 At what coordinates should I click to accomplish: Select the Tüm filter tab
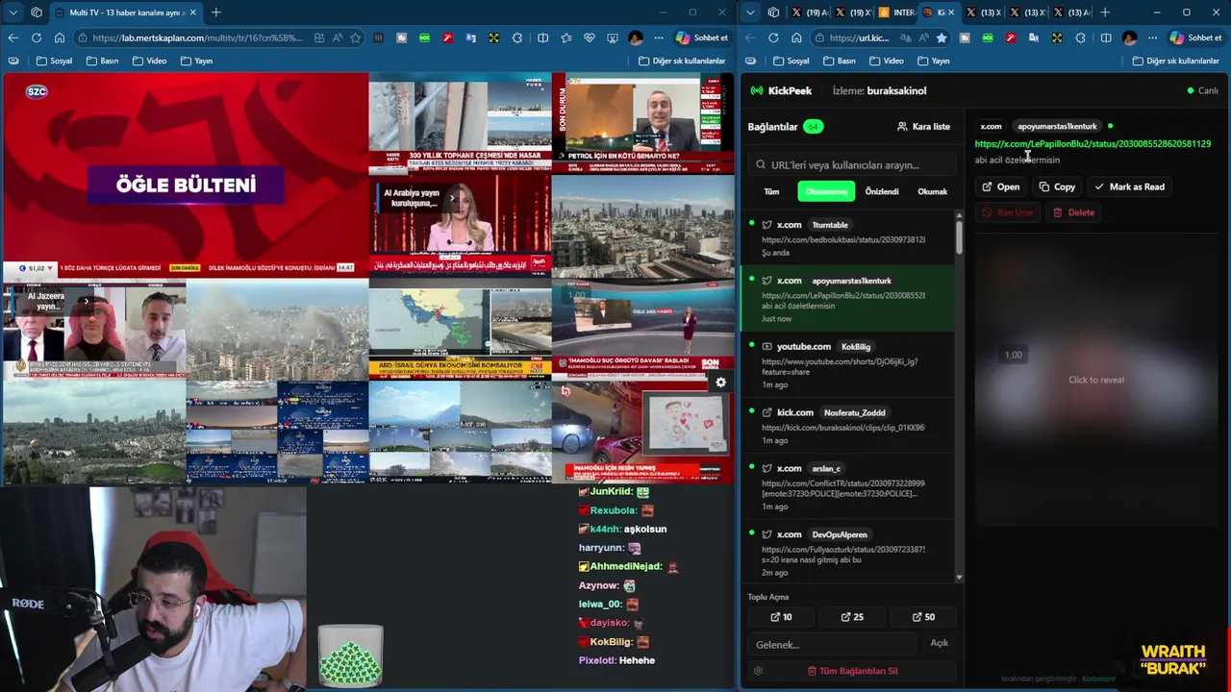tap(771, 191)
